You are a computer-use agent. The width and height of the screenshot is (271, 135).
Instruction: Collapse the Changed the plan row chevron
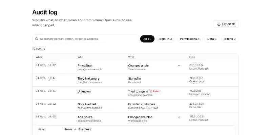pyautogui.click(x=179, y=117)
